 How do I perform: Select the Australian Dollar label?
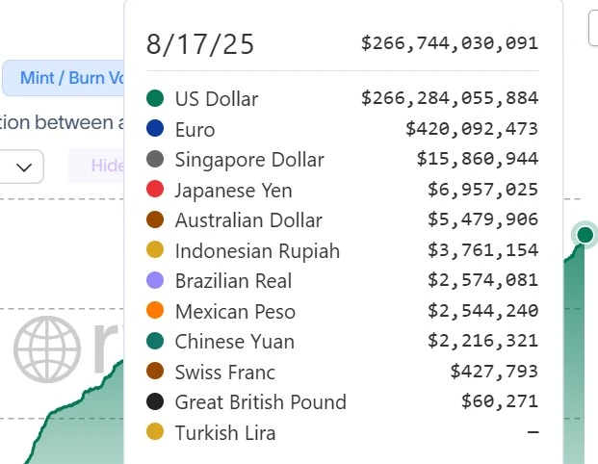(x=248, y=220)
